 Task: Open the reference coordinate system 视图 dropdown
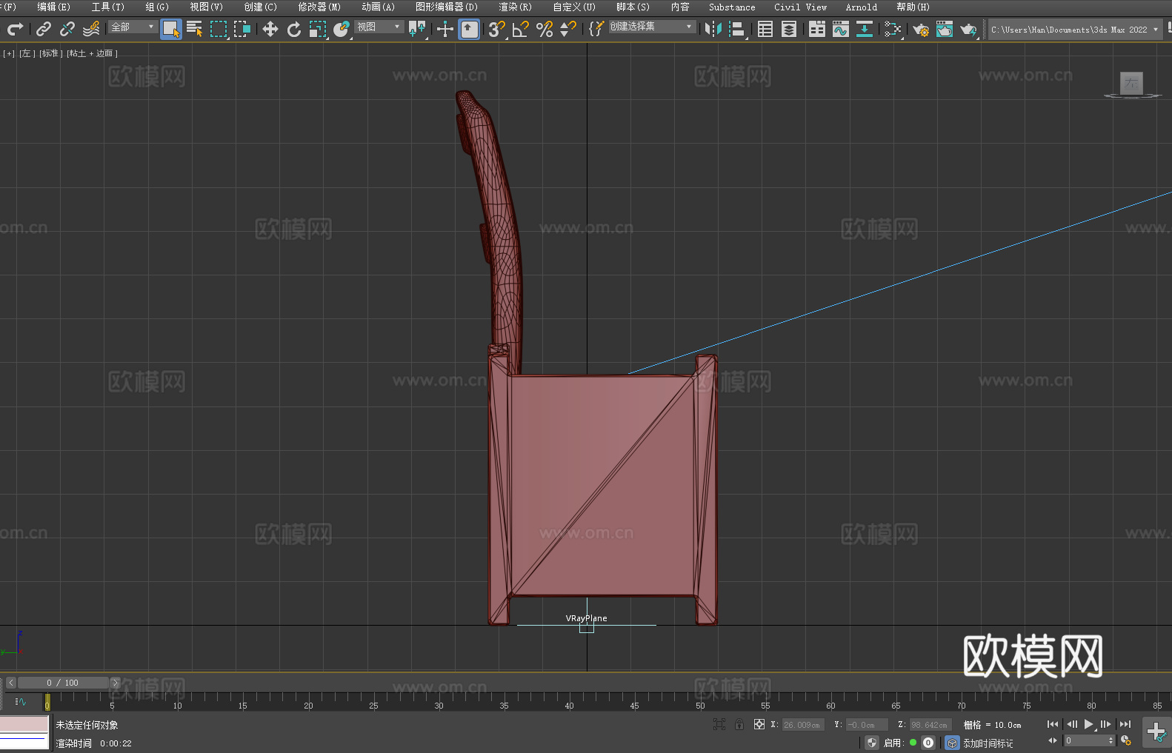[x=379, y=27]
